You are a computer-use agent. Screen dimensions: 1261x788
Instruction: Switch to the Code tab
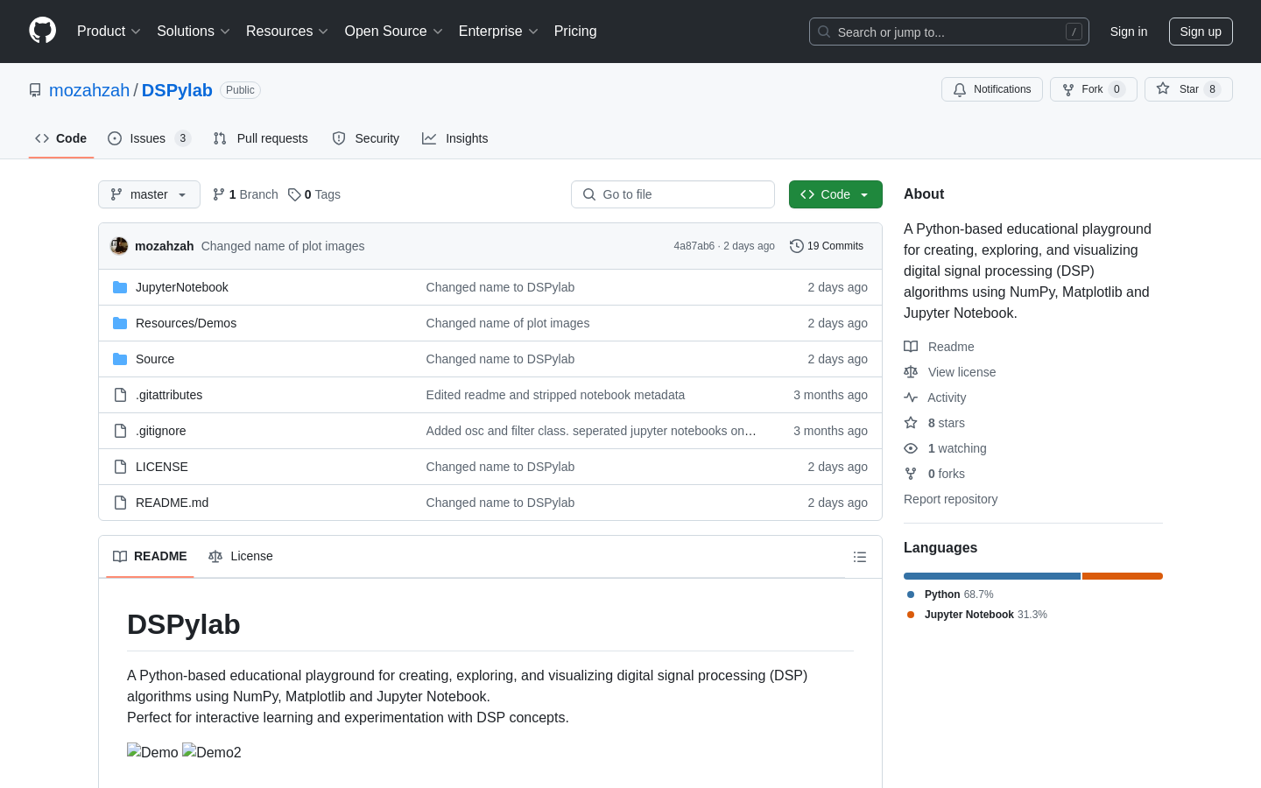pos(61,138)
